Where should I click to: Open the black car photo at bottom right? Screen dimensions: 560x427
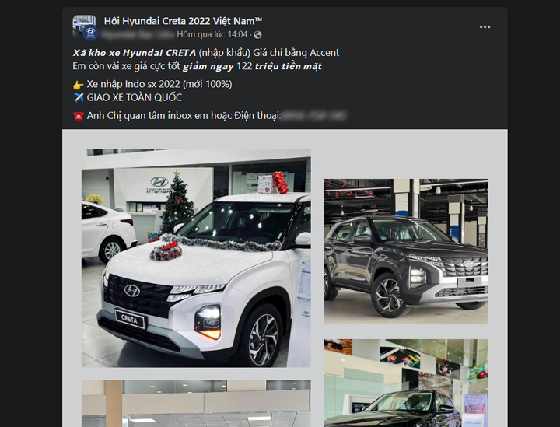pos(406,383)
